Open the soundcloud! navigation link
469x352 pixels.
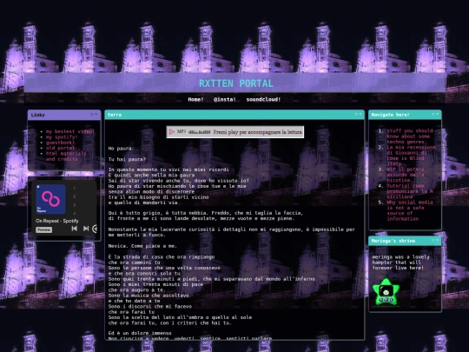pos(263,99)
